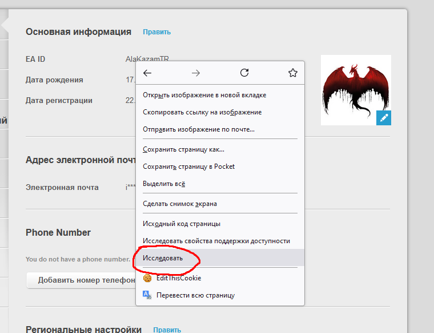Click the EditThisCookie cookie icon
This screenshot has width=434, height=333.
point(147,278)
